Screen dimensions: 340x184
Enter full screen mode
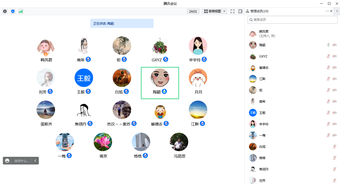pos(232,11)
